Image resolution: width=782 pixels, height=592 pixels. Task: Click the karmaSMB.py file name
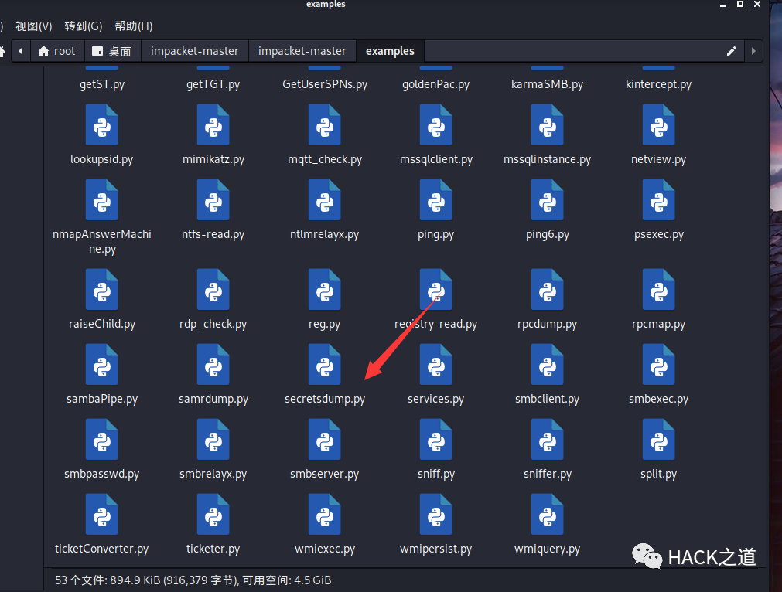pyautogui.click(x=547, y=84)
